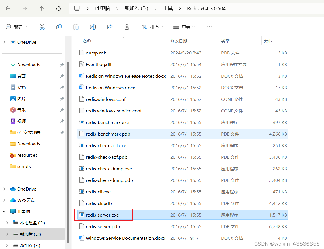Open chevron after 工具 in breadcrumb

click(x=180, y=8)
